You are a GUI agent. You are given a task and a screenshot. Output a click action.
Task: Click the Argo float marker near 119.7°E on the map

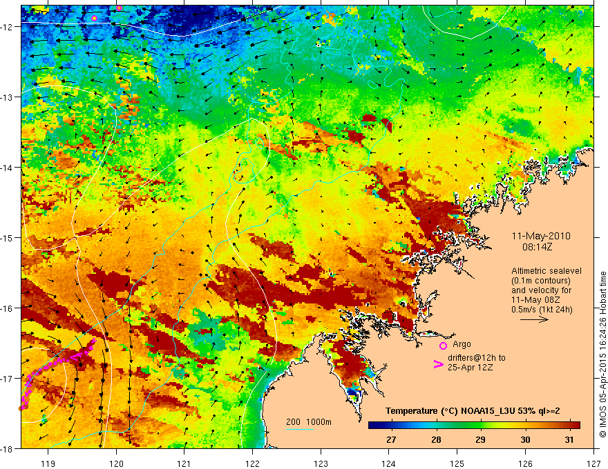[x=94, y=18]
